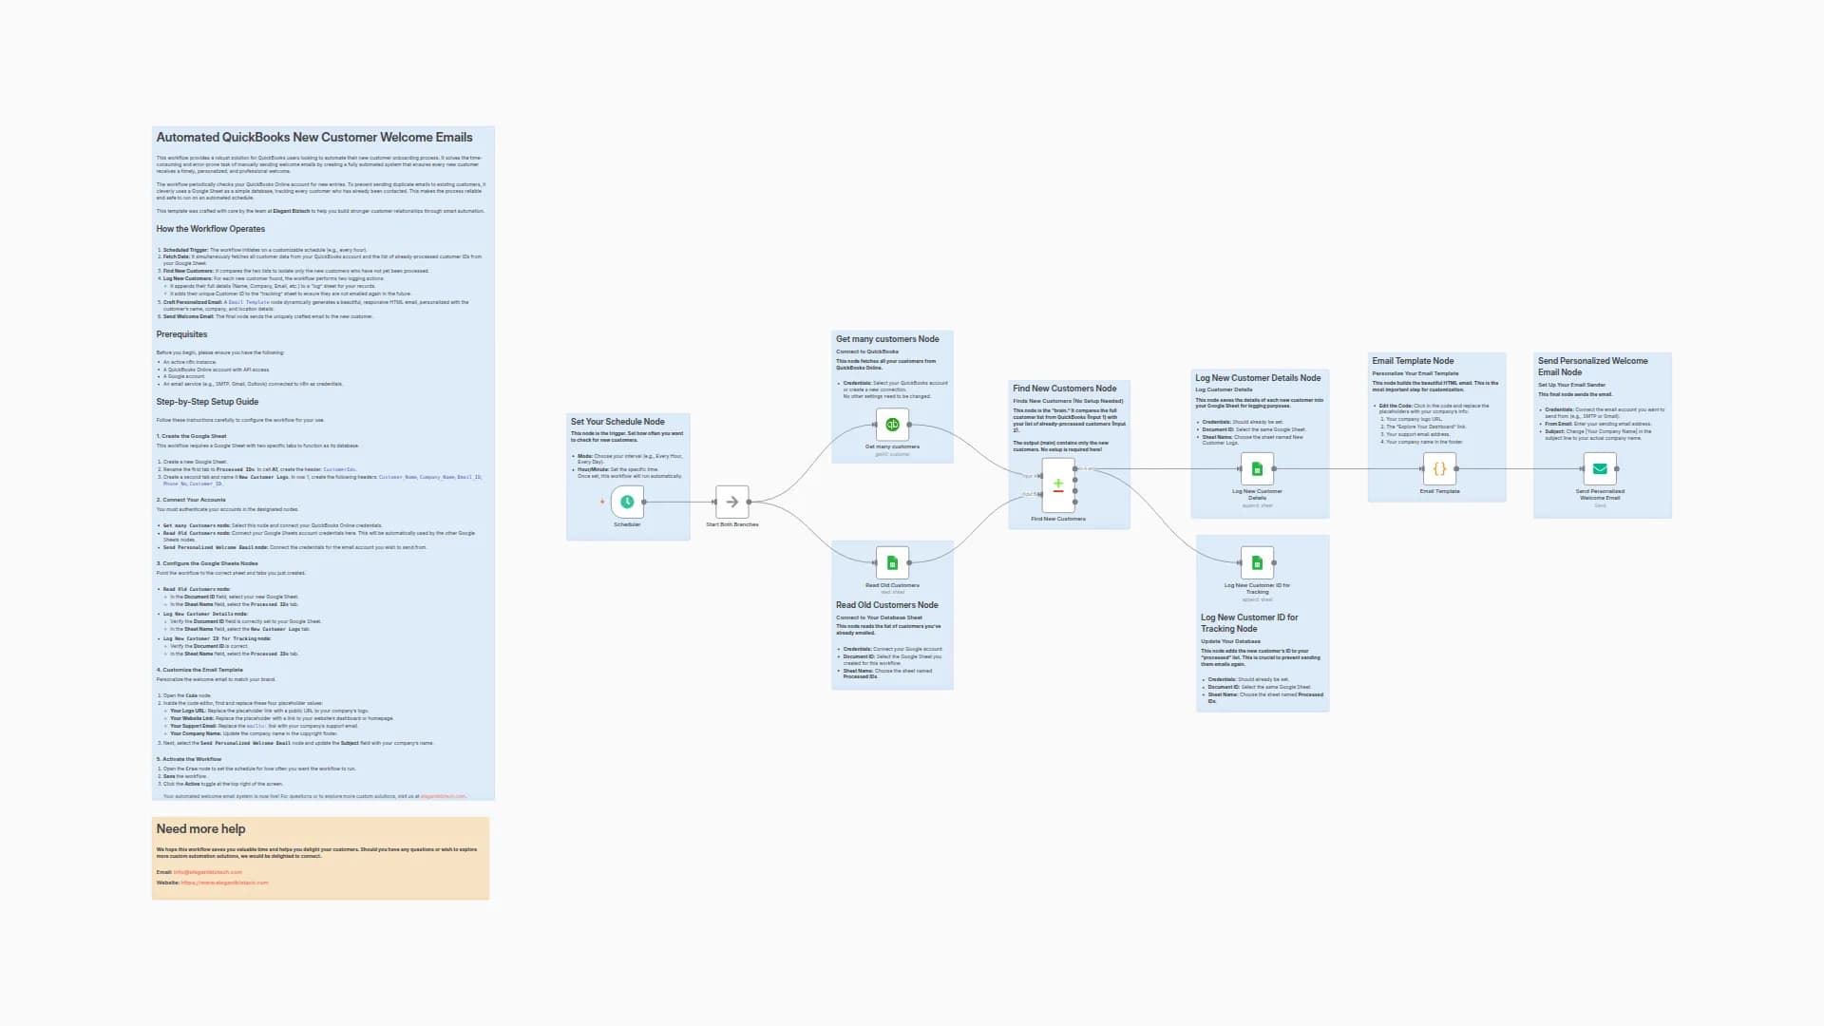Click the 'Automated QuickBooks New Customer Welcome Emails' heading

click(314, 138)
